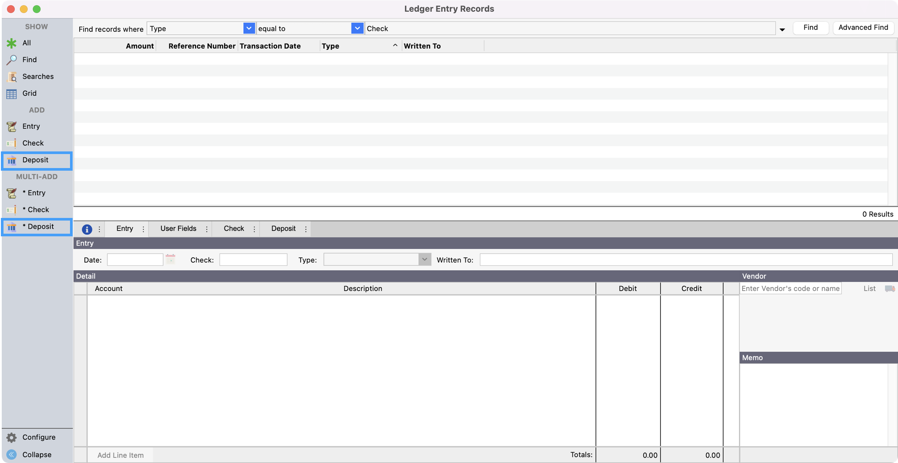Open saved Searches icon in sidebar
This screenshot has width=898, height=463.
pyautogui.click(x=11, y=77)
